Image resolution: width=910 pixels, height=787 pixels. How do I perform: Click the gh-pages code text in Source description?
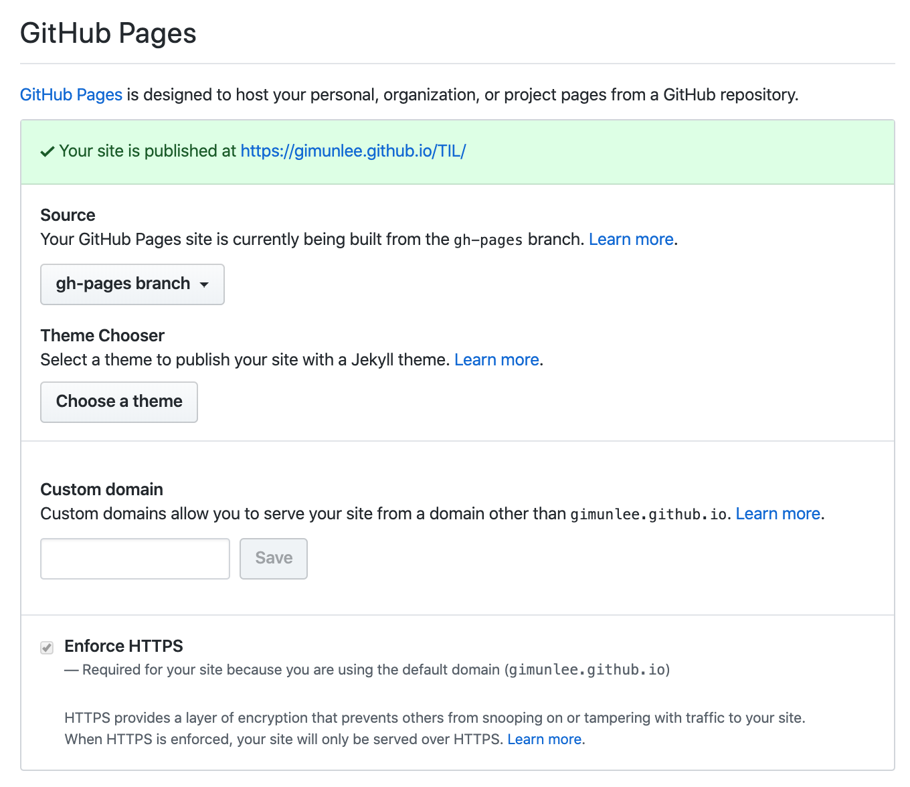pyautogui.click(x=488, y=240)
